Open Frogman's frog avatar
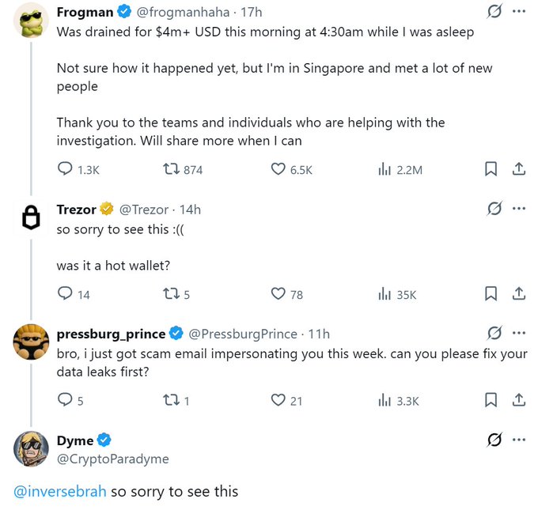The image size is (538, 510). 31,21
